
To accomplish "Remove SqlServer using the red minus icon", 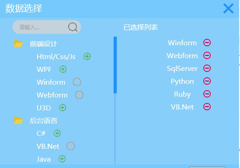I will (207, 68).
